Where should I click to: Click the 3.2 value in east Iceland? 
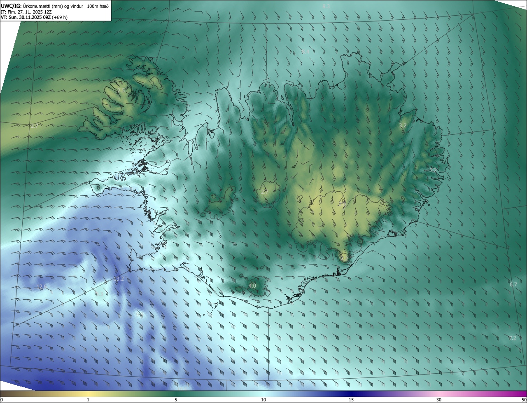(x=403, y=125)
